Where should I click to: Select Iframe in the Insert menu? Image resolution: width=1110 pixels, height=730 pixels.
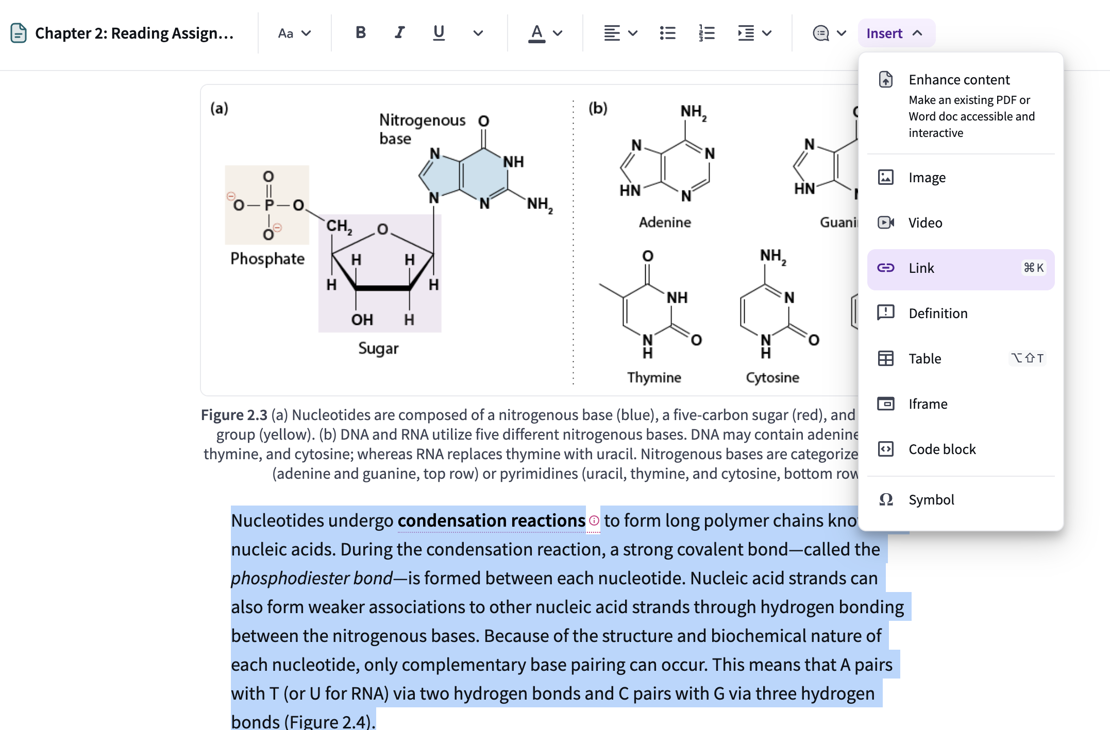pos(961,404)
